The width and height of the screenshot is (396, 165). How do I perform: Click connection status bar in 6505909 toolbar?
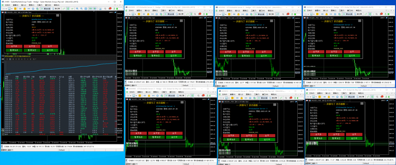209,14
